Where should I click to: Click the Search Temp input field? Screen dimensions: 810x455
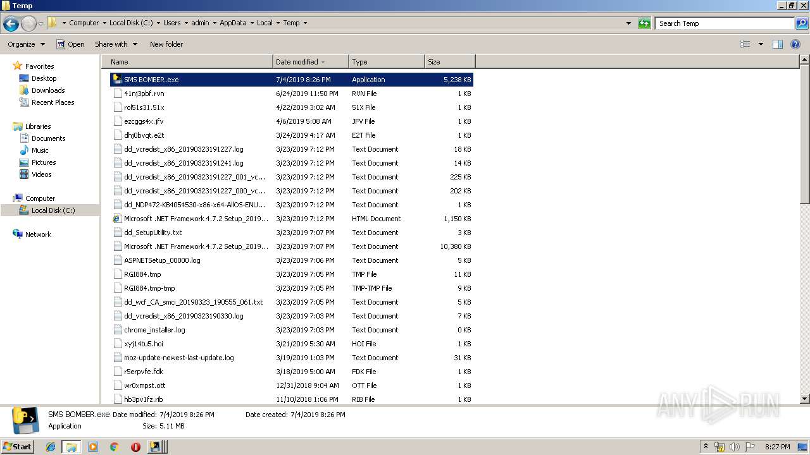(x=725, y=23)
